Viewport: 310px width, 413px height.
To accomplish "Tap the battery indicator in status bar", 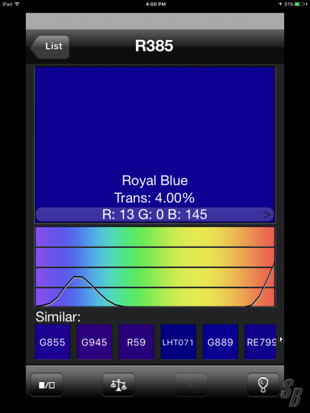I will coord(300,4).
